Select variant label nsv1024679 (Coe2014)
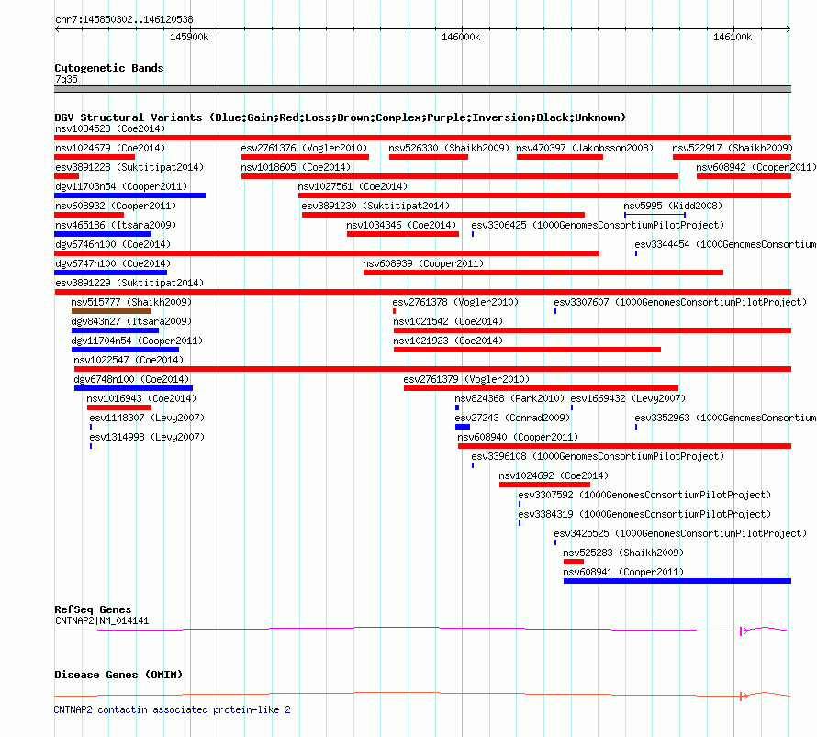This screenshot has height=737, width=817. (110, 148)
